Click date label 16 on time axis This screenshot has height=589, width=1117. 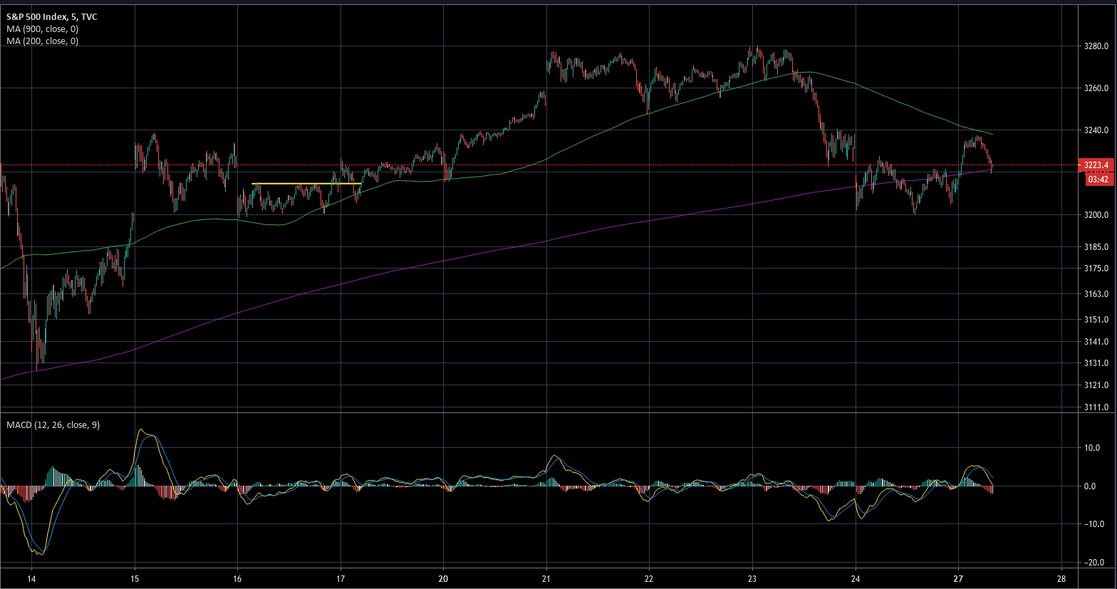pos(237,578)
